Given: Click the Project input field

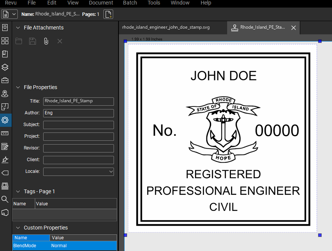Looking at the screenshot, I should pyautogui.click(x=79, y=137).
